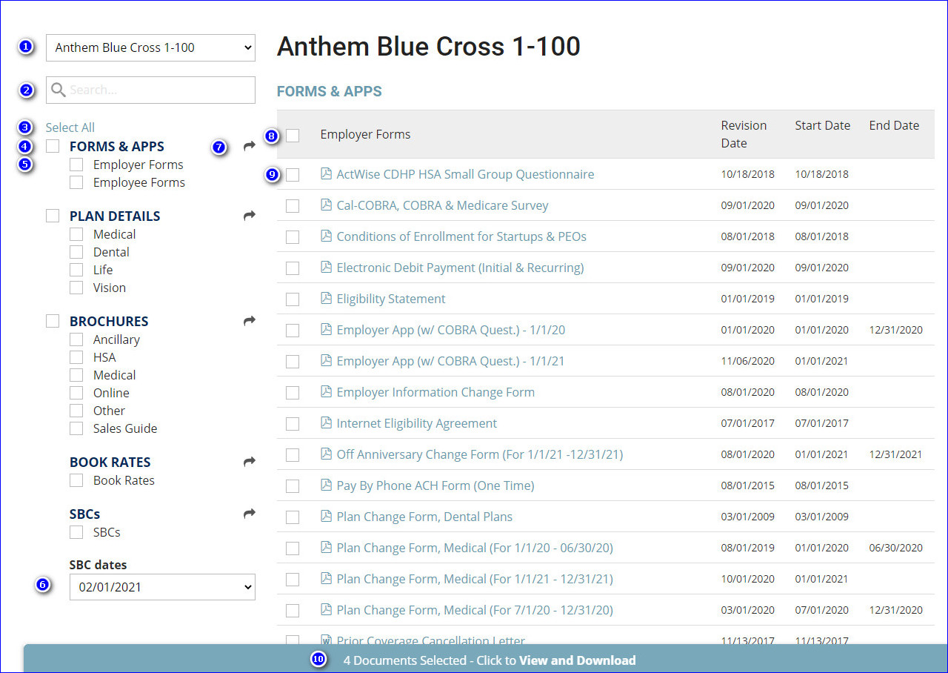Viewport: 948px width, 673px height.
Task: Open Pay By Phone ACH Form link
Action: click(435, 485)
